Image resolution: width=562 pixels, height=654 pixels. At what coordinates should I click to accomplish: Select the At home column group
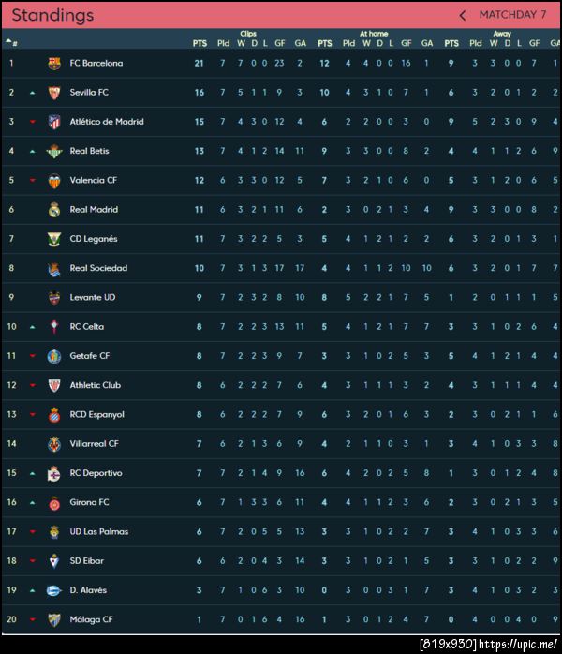click(373, 34)
